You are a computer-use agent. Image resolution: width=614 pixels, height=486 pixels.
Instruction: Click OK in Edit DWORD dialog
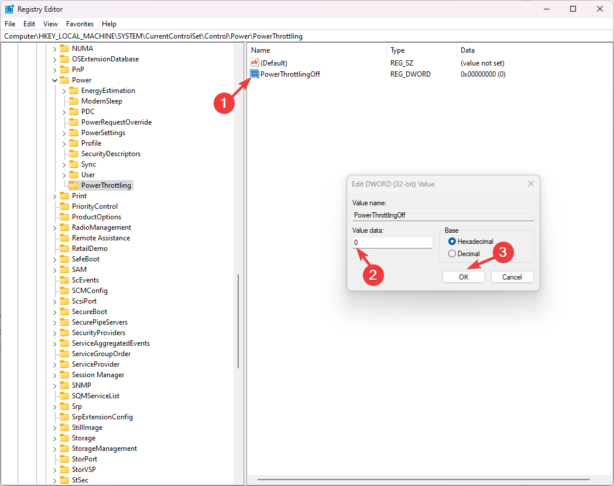464,277
